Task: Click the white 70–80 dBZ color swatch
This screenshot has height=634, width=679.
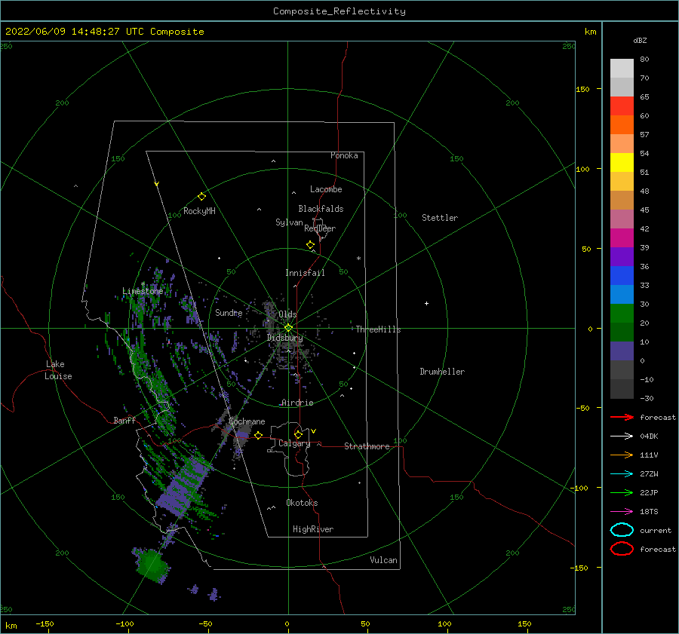Action: point(622,69)
